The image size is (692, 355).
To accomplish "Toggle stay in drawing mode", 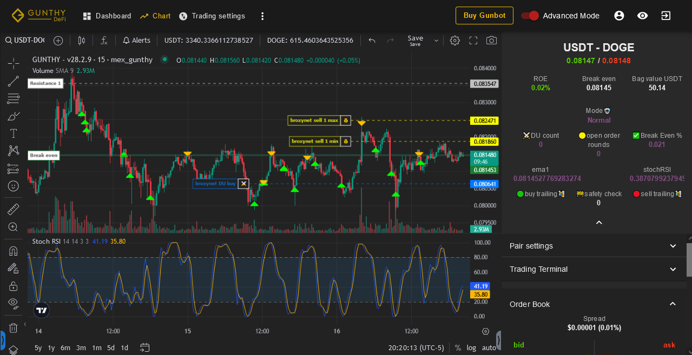I will tap(14, 268).
